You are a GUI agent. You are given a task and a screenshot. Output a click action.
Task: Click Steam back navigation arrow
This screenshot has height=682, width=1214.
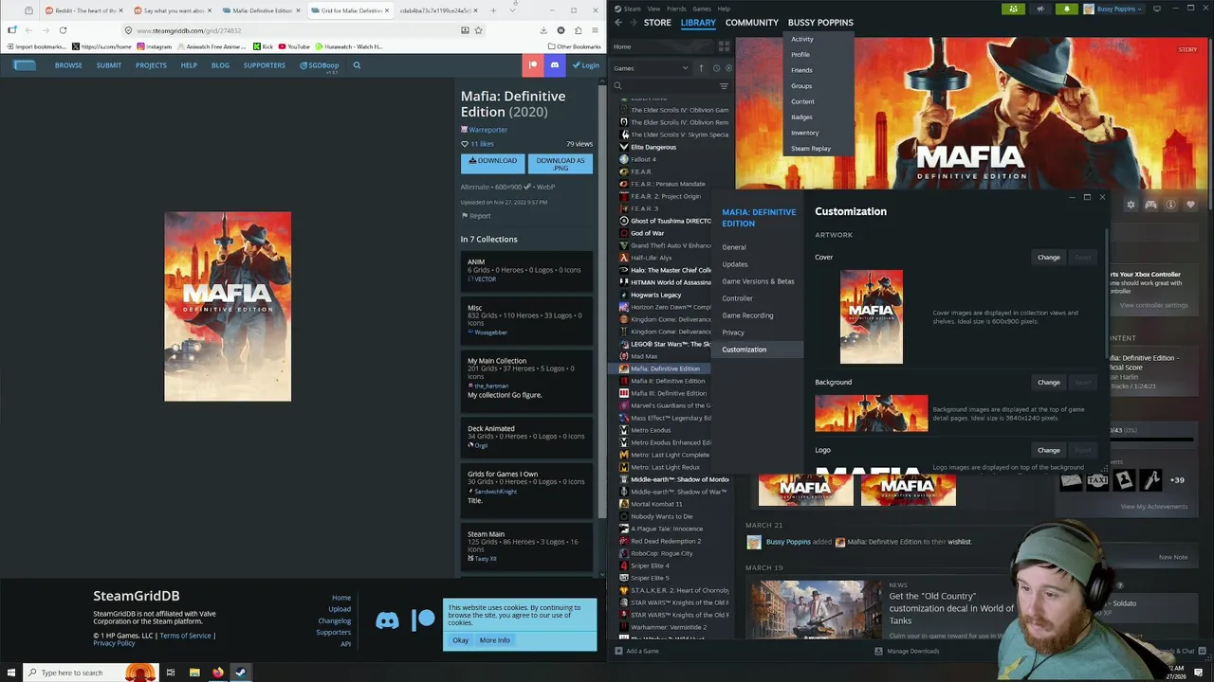(x=618, y=22)
